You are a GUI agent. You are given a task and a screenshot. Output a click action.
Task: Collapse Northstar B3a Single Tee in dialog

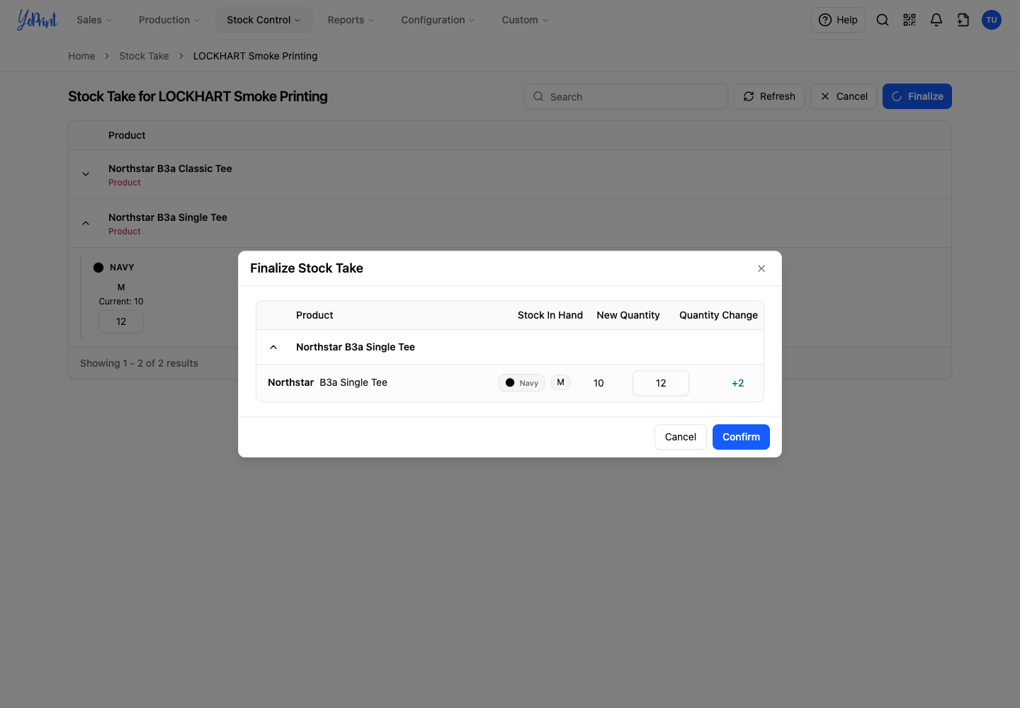(x=273, y=347)
